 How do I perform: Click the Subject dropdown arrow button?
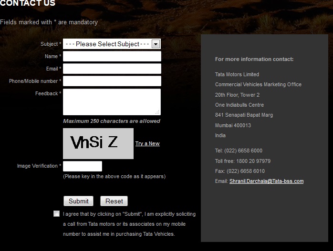pyautogui.click(x=156, y=44)
